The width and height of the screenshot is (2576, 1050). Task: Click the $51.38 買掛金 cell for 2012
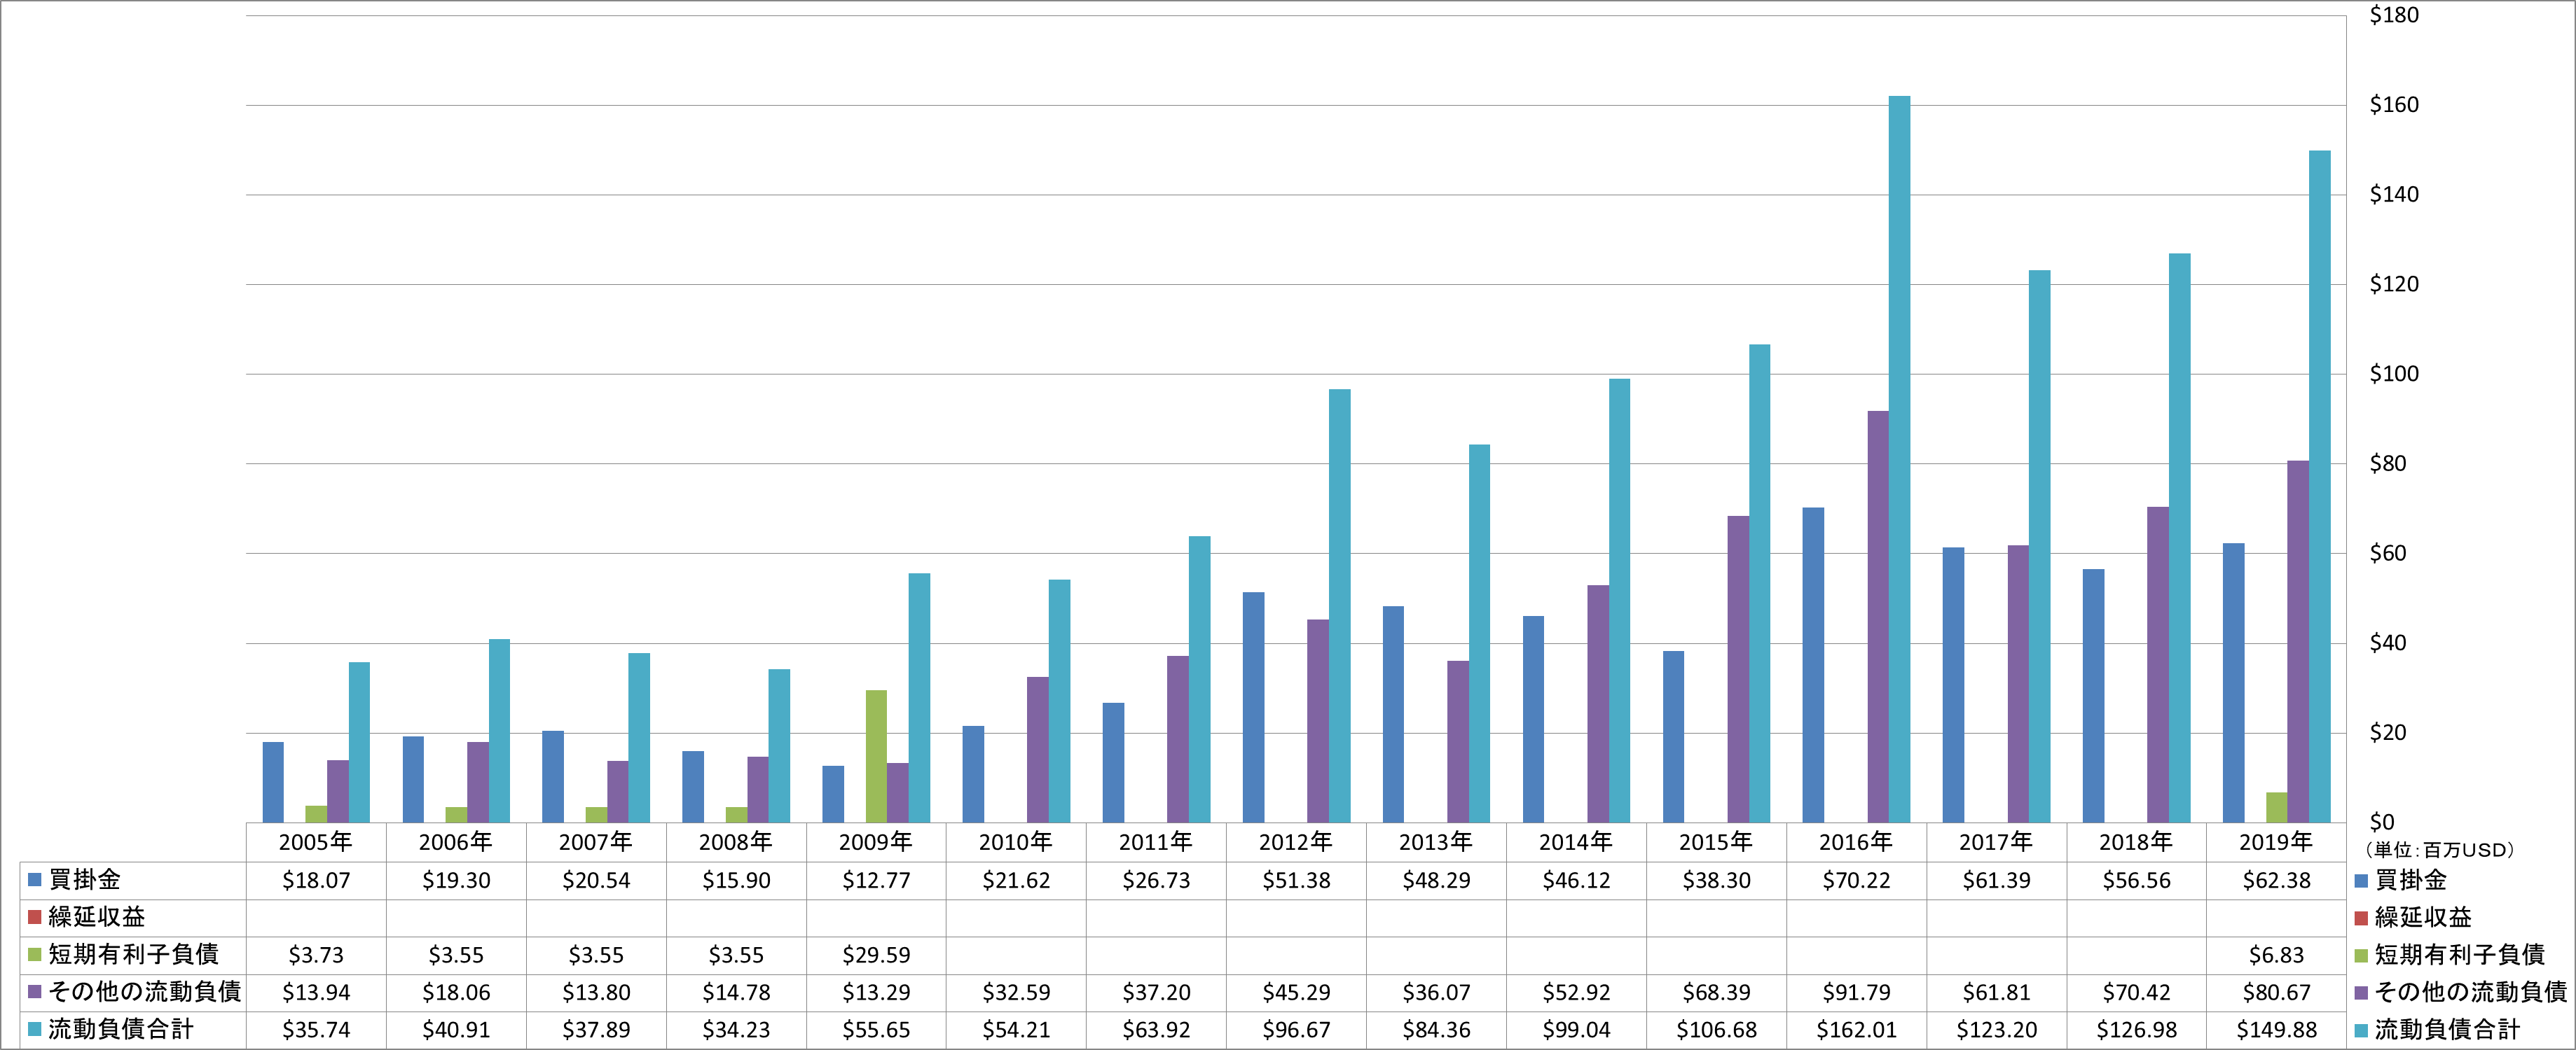(x=1296, y=881)
